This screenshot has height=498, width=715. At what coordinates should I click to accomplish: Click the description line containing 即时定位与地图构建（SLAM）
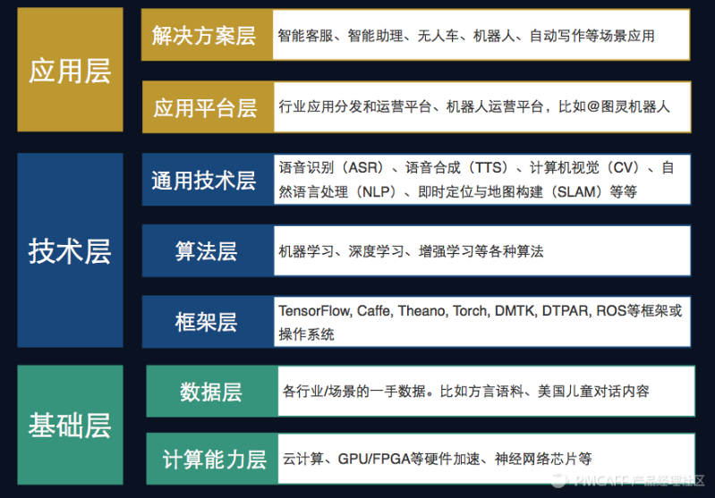coord(458,192)
